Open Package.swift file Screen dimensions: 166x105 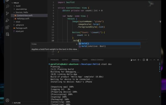(29, 28)
